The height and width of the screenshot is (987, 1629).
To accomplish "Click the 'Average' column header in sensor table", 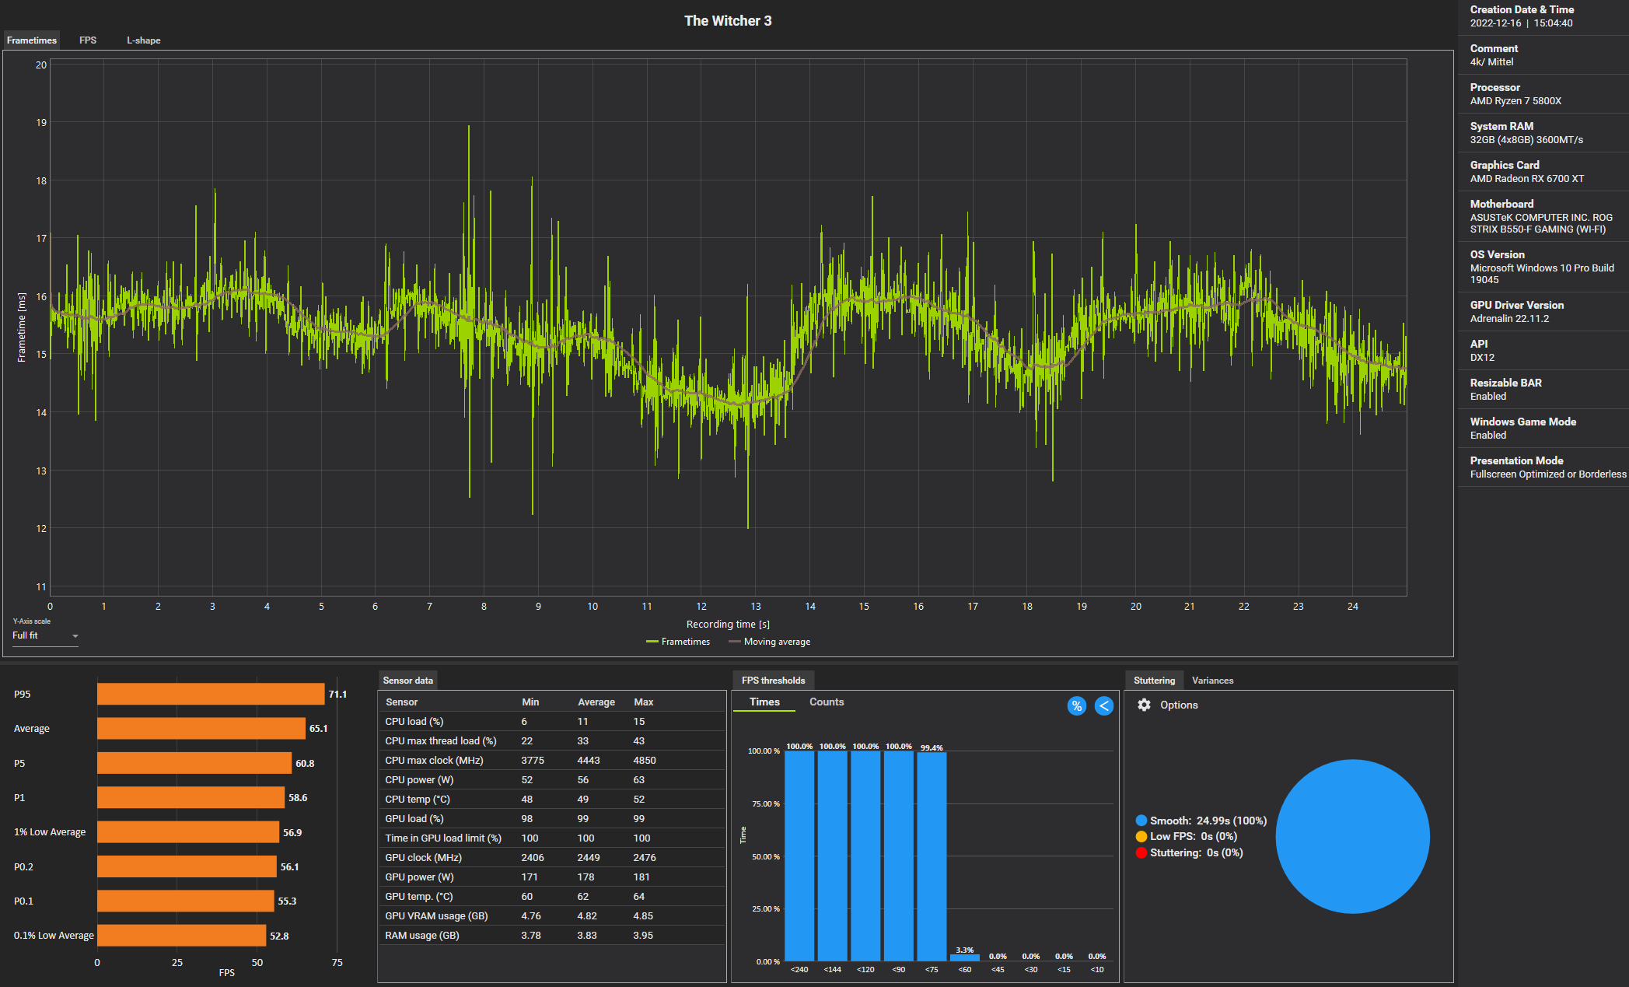I will (x=596, y=702).
